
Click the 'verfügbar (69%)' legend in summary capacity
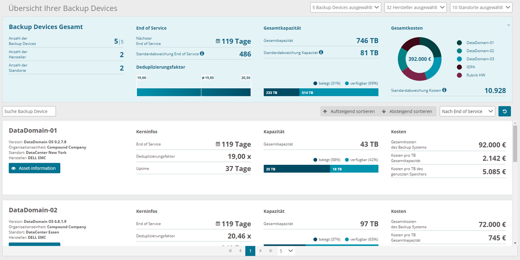[x=361, y=83]
